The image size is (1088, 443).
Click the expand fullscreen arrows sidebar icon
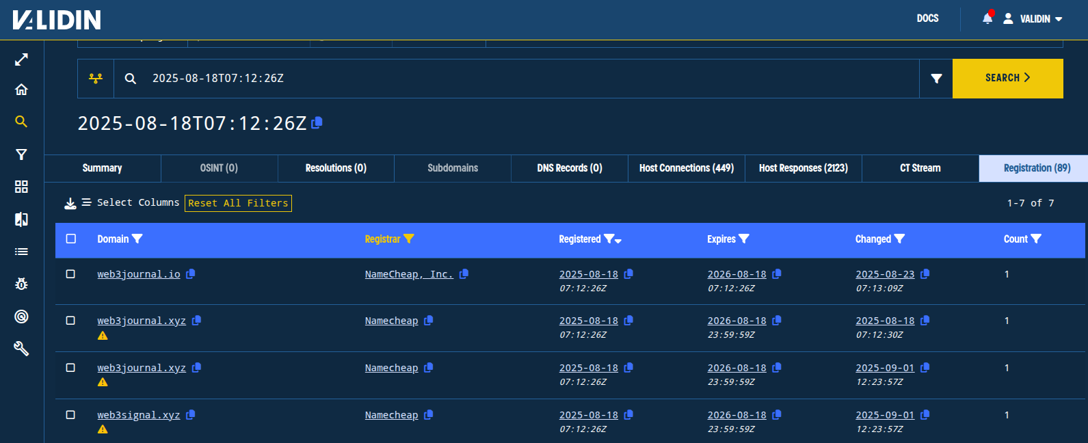click(x=21, y=59)
